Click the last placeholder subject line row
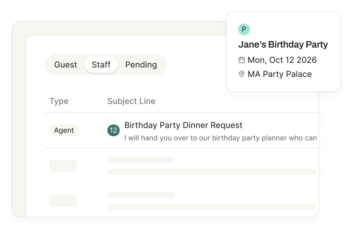The width and height of the screenshot is (352, 229). point(141,195)
